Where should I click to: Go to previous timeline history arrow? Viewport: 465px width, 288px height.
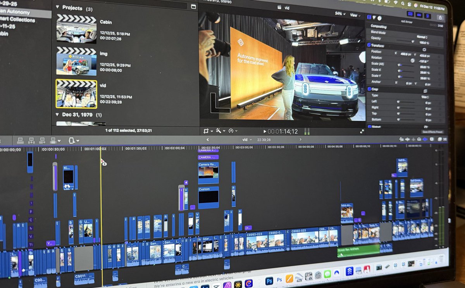pyautogui.click(x=208, y=140)
